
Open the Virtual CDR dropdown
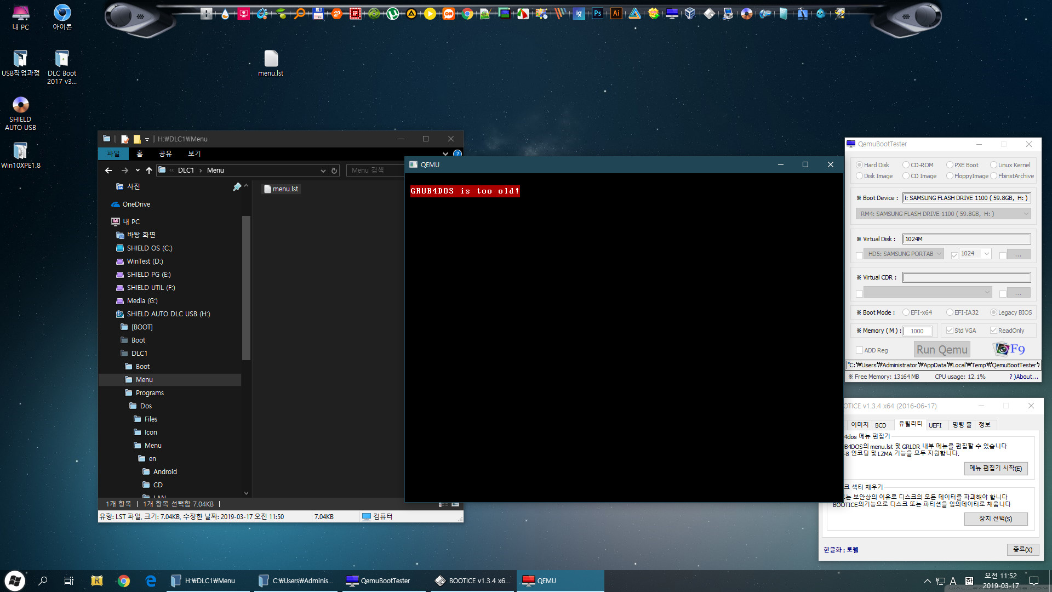pos(928,293)
